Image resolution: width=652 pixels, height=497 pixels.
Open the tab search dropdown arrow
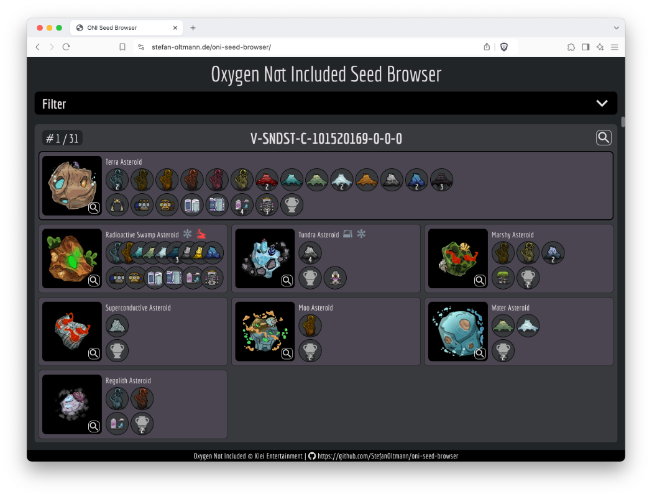616,28
